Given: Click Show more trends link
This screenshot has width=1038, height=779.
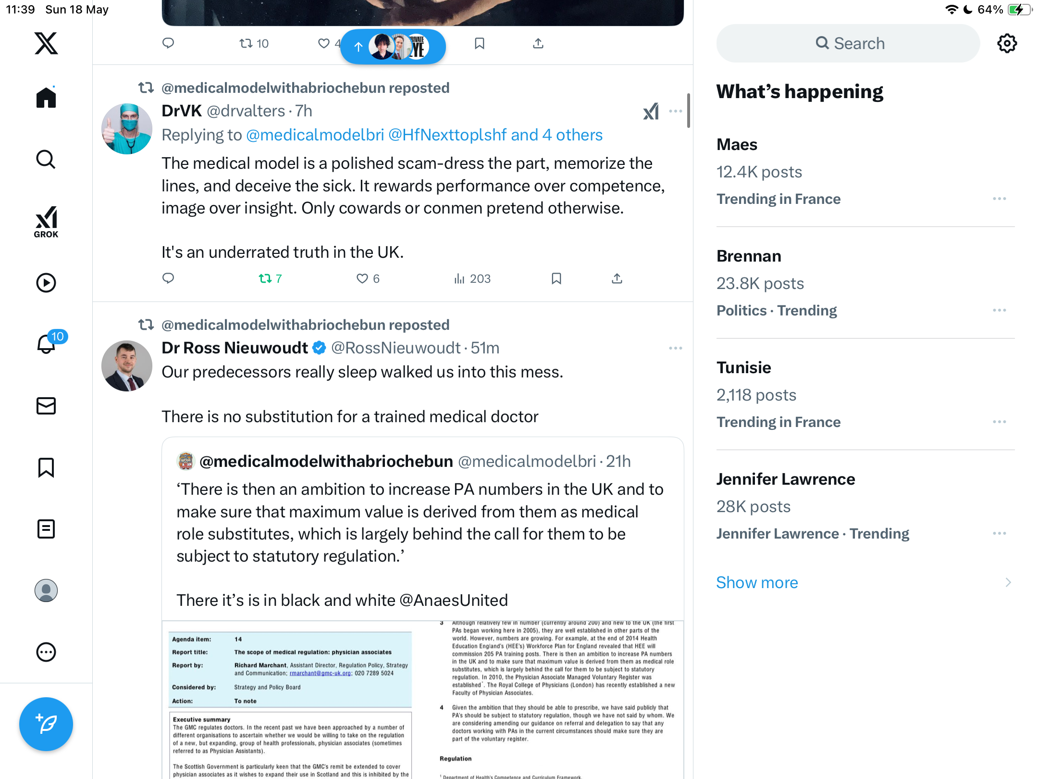Looking at the screenshot, I should 757,582.
